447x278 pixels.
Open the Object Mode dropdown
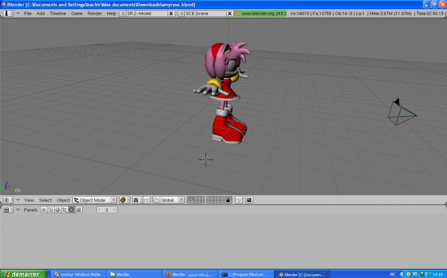pos(94,200)
